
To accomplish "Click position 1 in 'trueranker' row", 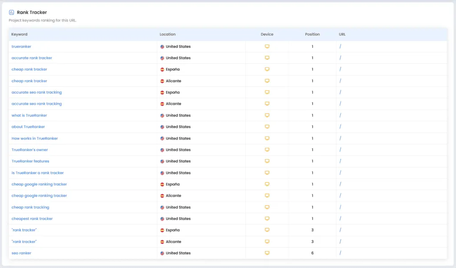I will tap(312, 46).
